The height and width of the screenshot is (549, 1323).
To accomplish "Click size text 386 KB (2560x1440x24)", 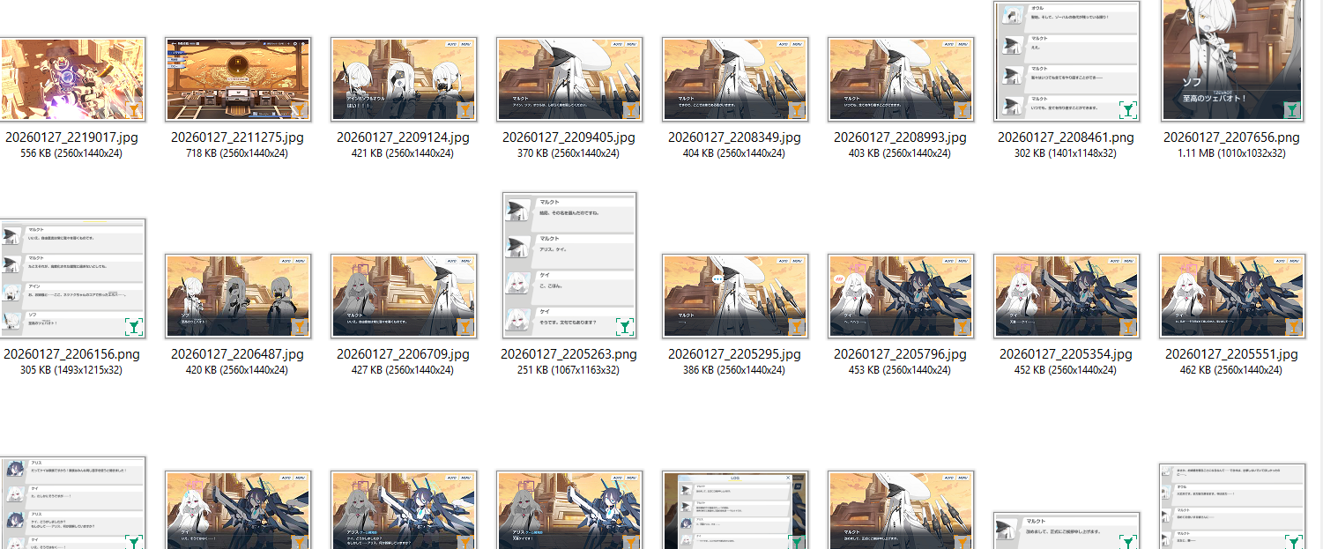I will 734,370.
